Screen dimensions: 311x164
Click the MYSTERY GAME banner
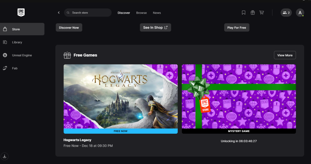[239, 131]
